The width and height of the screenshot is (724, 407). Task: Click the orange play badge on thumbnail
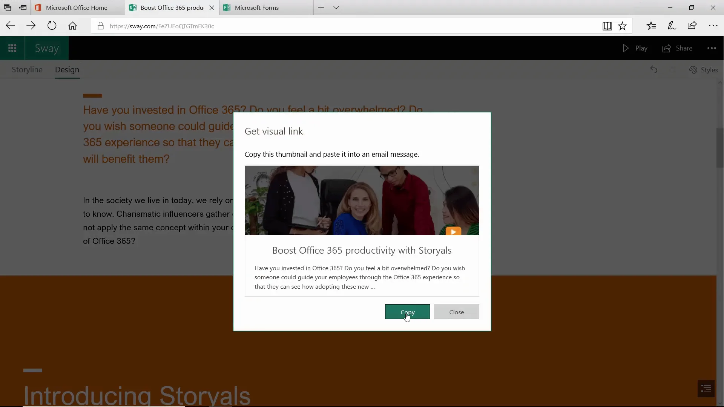coord(453,231)
